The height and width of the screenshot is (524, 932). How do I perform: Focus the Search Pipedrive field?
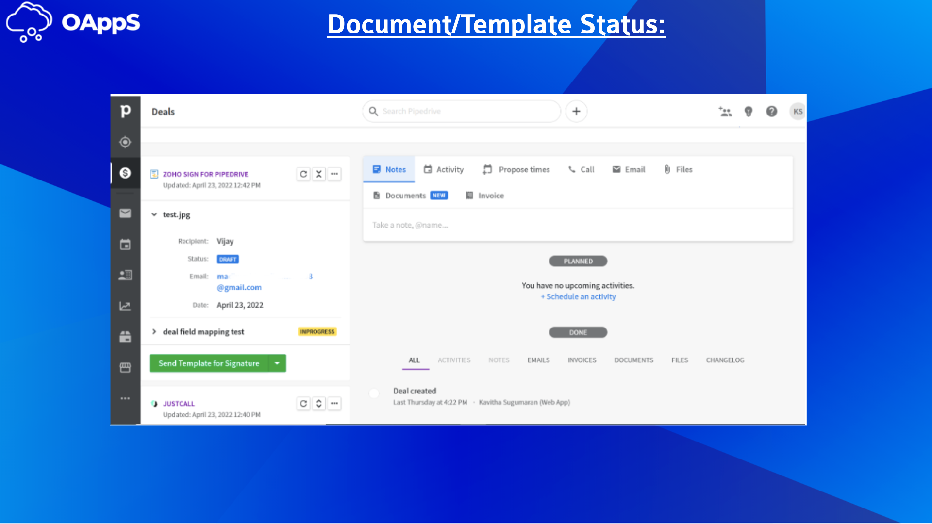click(x=462, y=111)
